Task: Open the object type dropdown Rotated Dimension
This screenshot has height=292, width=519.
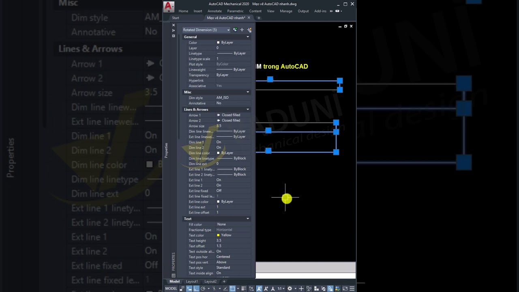Action: (x=206, y=30)
